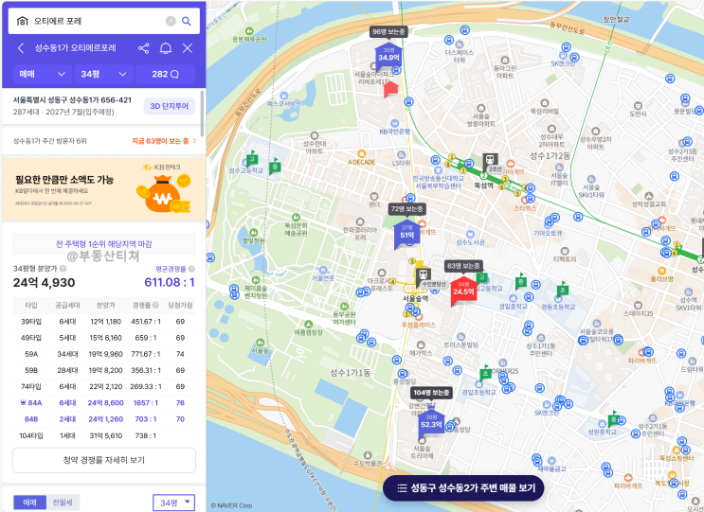Viewport: 704px width, 512px height.
Task: Switch to the 매매 tab
Action: (29, 503)
